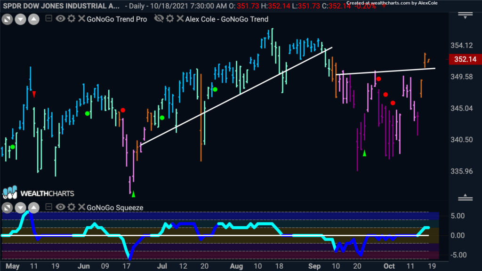Collapse the GoNoGo Squeeze indicator legend
482x271 pixels.
48,207
